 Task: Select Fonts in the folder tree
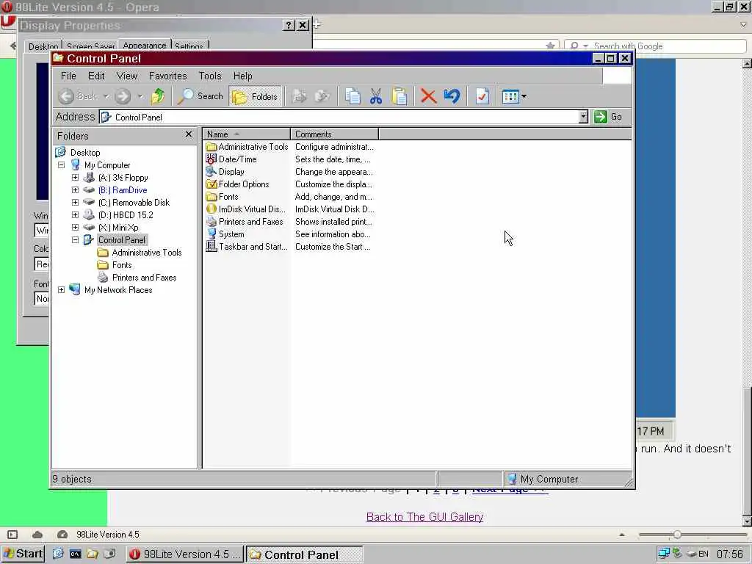click(x=122, y=264)
